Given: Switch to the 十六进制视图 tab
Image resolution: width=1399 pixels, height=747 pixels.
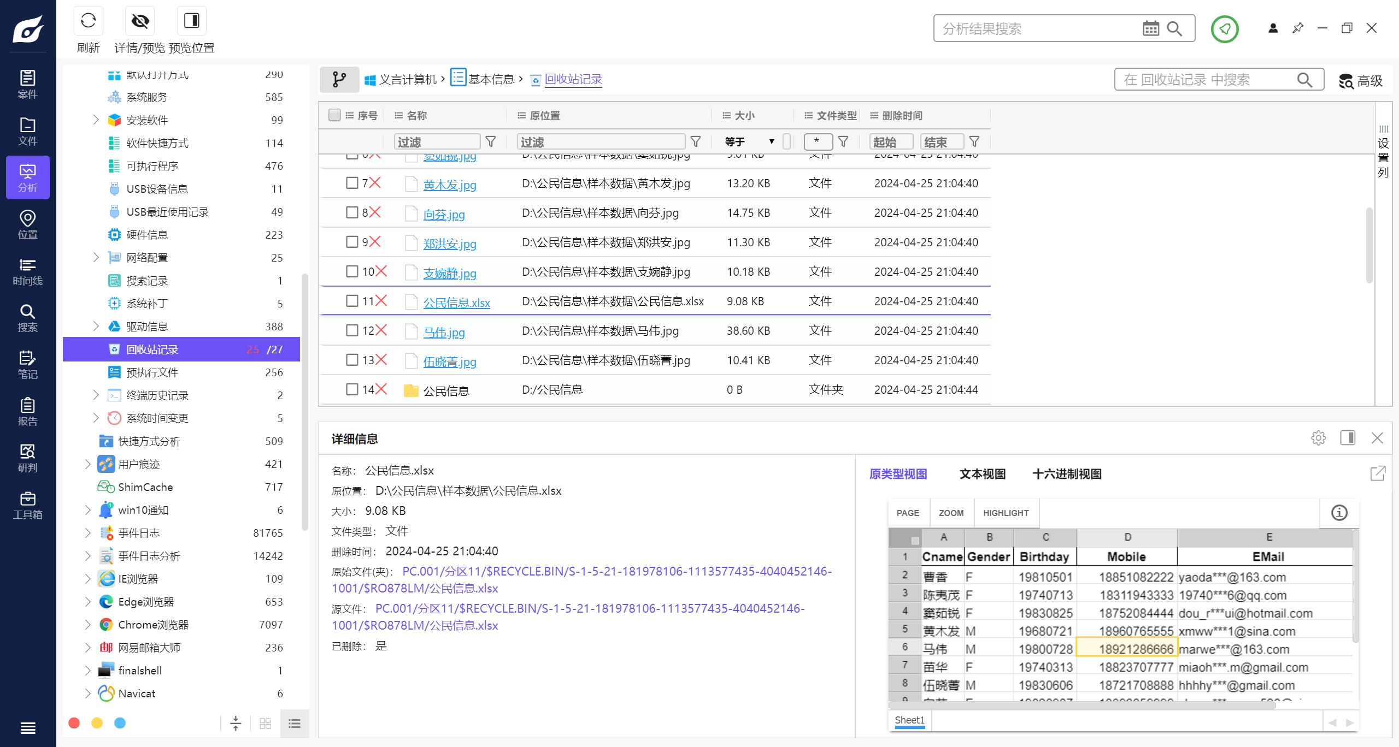Looking at the screenshot, I should click(x=1067, y=474).
